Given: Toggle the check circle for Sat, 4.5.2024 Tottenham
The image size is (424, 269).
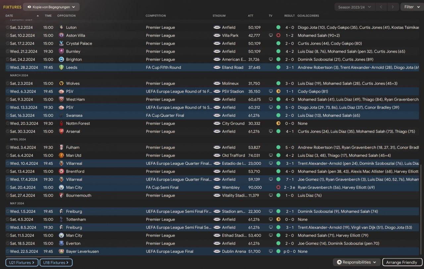Looking at the screenshot, I should pyautogui.click(x=8, y=219).
